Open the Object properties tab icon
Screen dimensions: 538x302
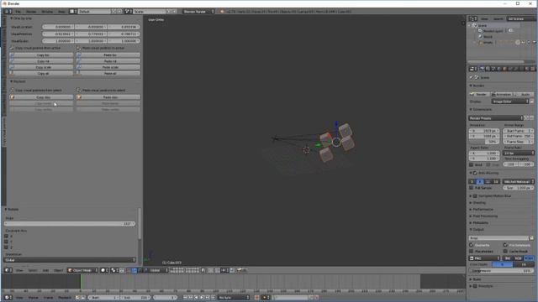504,69
